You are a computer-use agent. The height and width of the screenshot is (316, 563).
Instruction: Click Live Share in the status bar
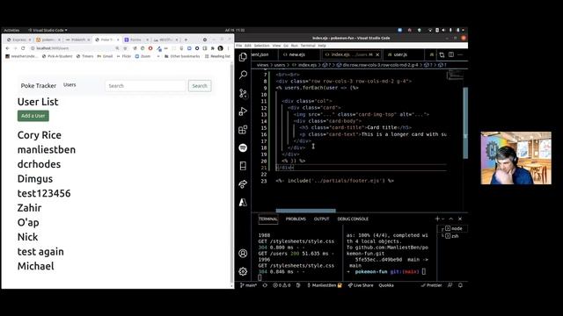361,285
